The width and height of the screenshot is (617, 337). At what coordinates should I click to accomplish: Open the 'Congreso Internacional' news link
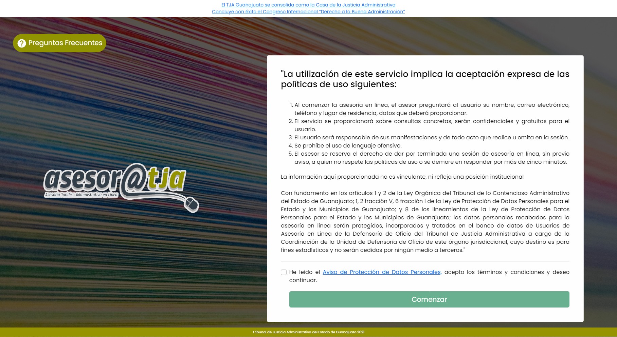click(308, 12)
